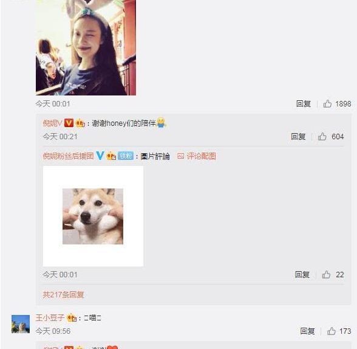Open 倪妮V's profile from the username

tap(53, 123)
